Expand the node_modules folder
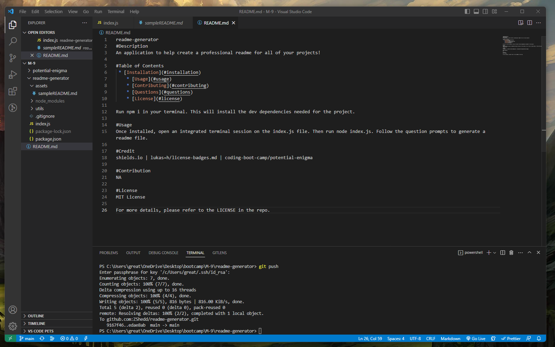 coord(57,101)
